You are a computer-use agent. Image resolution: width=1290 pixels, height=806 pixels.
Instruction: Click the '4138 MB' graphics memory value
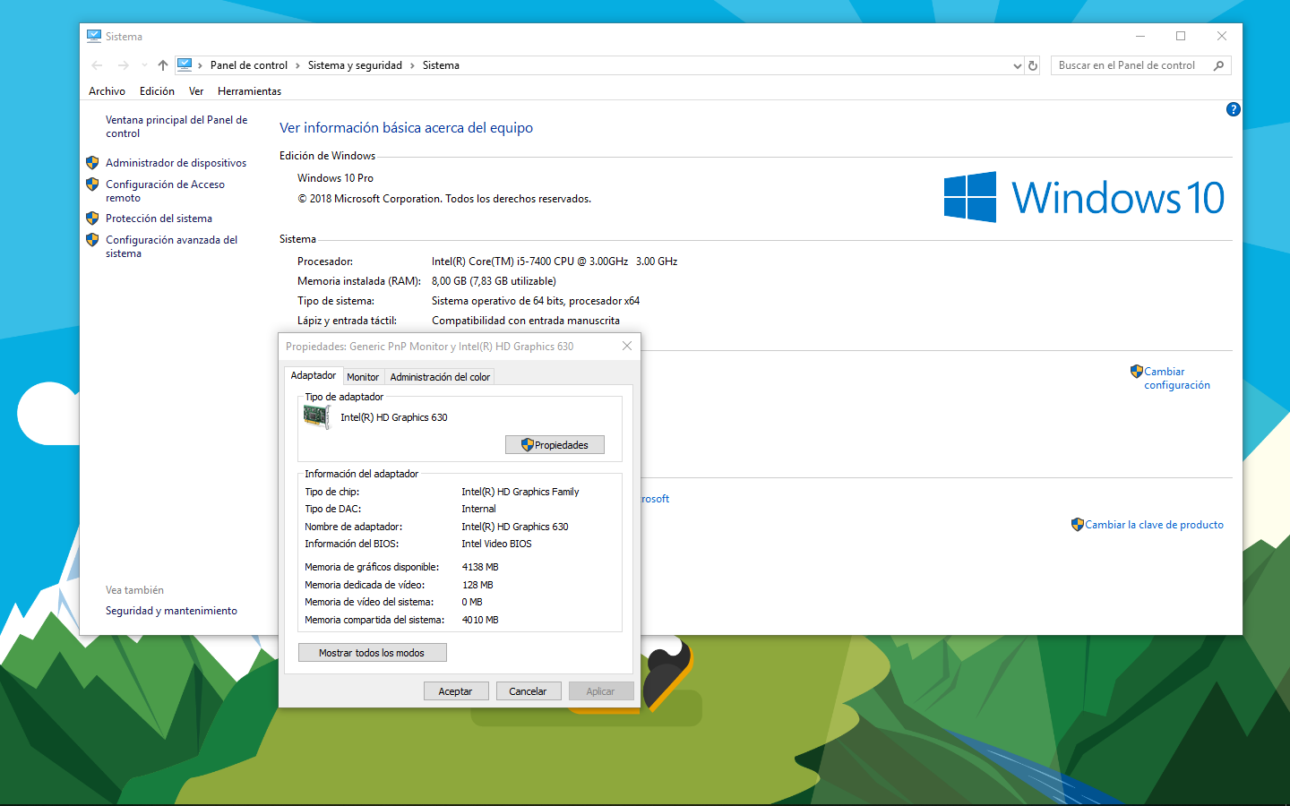click(x=480, y=567)
